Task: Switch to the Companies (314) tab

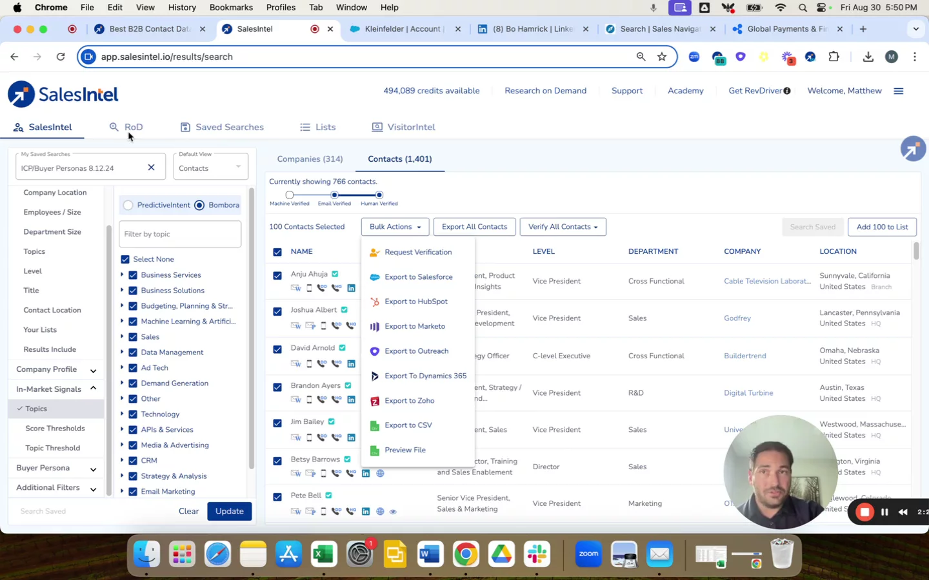Action: (x=310, y=159)
